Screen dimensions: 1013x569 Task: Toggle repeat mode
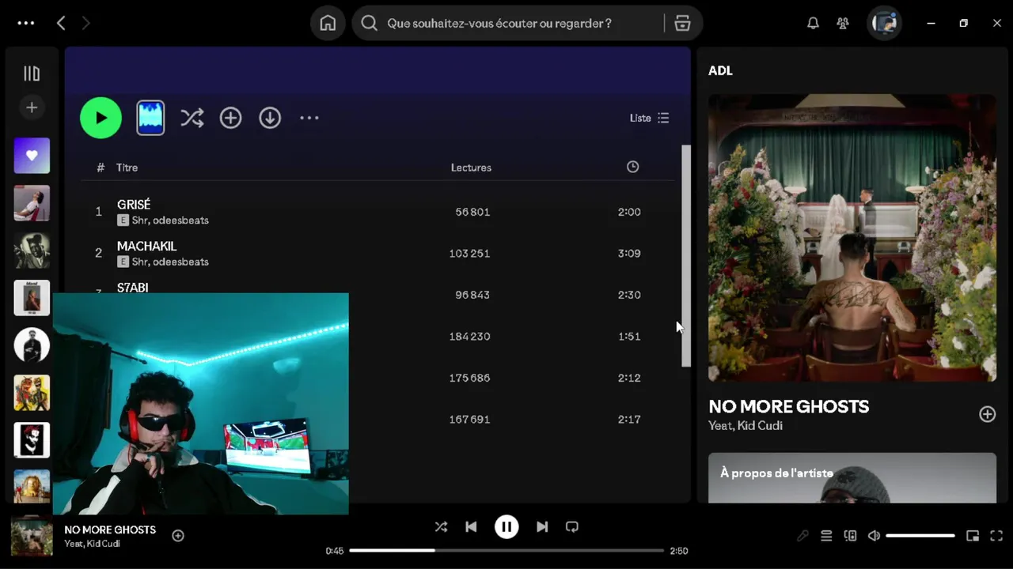[572, 527]
